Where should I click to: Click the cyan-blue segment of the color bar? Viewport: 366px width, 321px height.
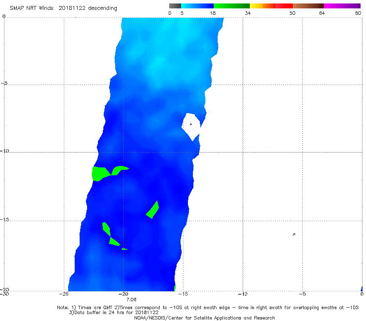pyautogui.click(x=197, y=6)
